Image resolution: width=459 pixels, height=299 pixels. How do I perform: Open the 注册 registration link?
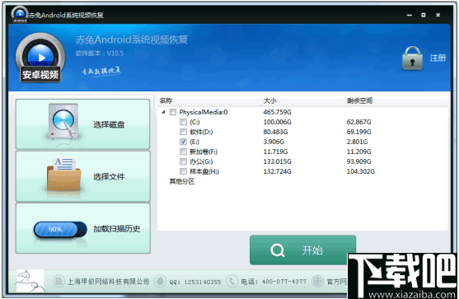[438, 58]
